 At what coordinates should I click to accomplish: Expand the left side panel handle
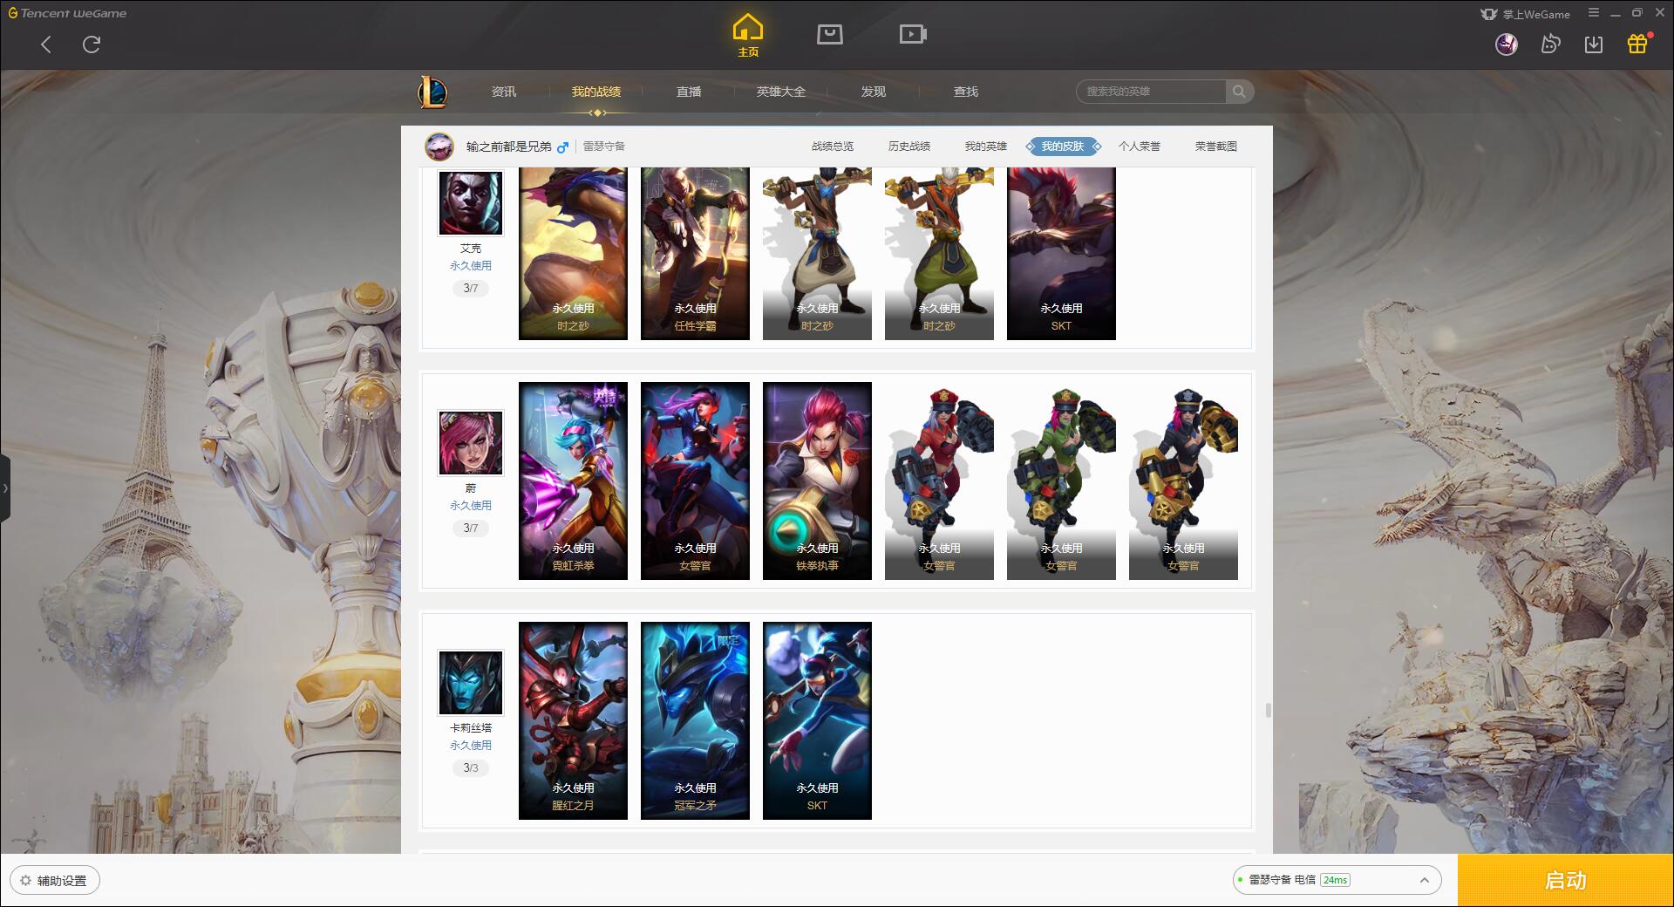tap(5, 488)
